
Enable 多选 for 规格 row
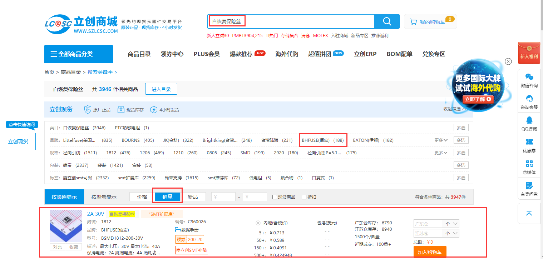click(461, 153)
